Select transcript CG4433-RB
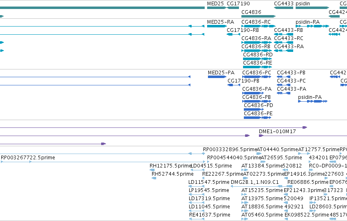 point(289,30)
